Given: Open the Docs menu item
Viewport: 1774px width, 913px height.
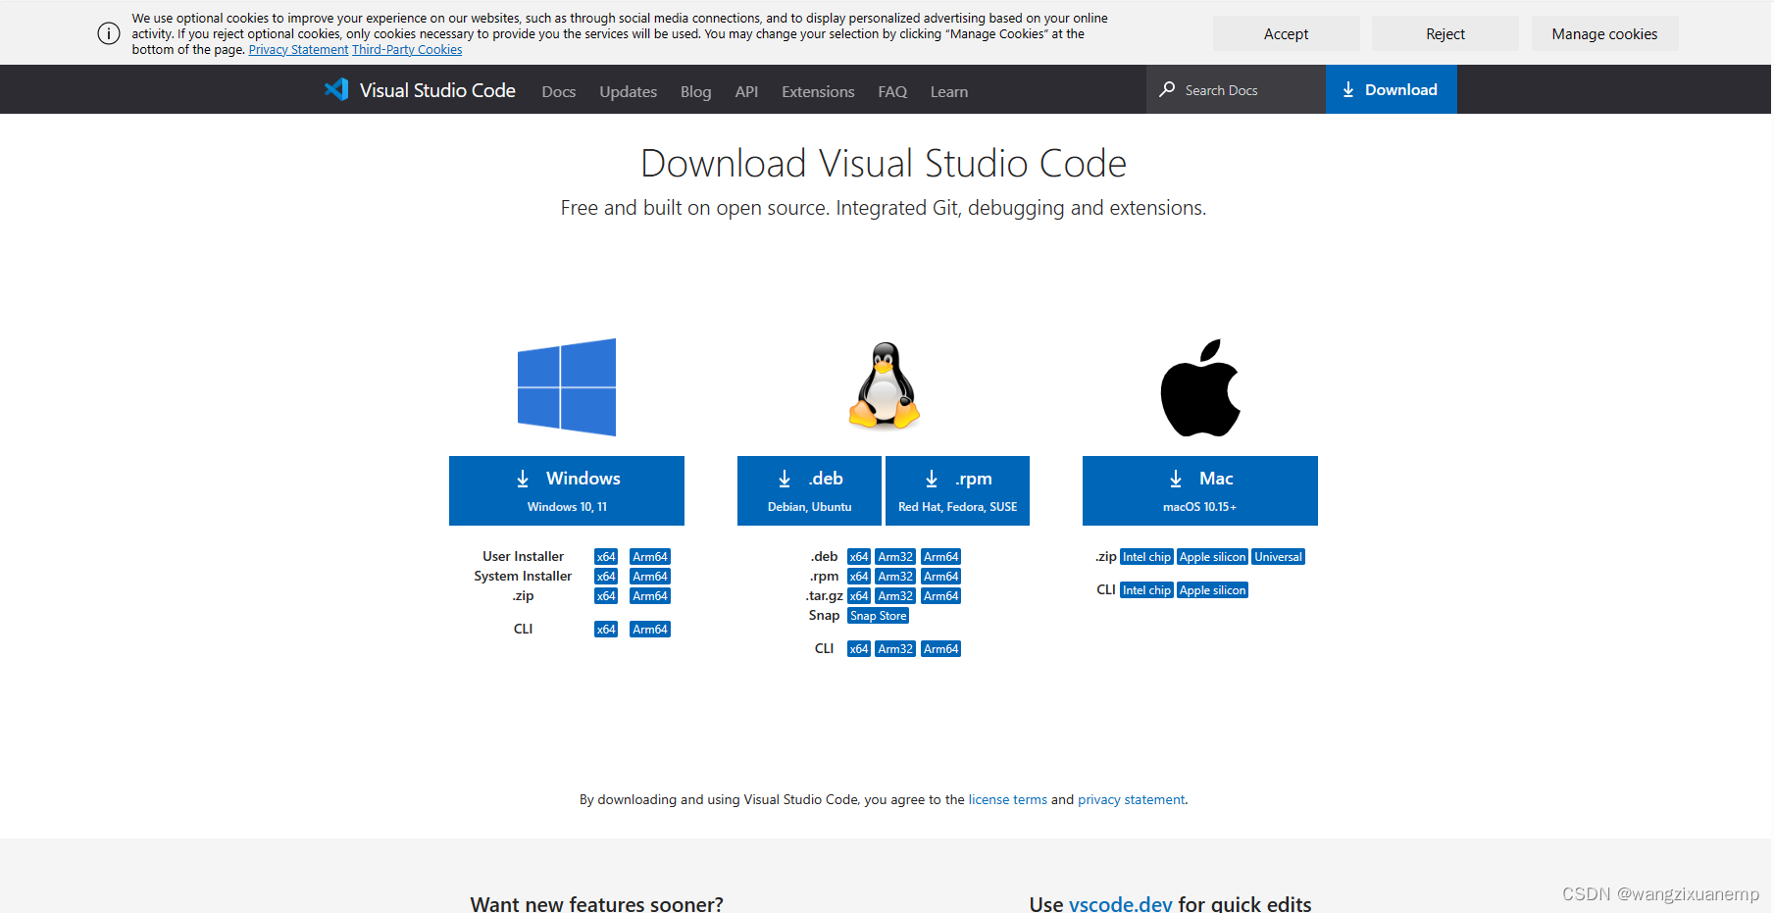Looking at the screenshot, I should (559, 91).
